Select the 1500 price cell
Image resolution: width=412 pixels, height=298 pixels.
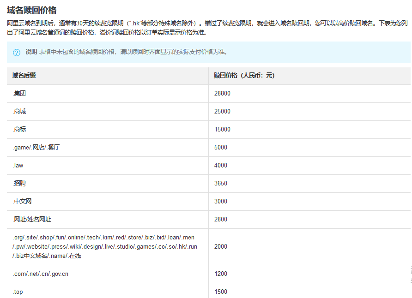pos(310,291)
